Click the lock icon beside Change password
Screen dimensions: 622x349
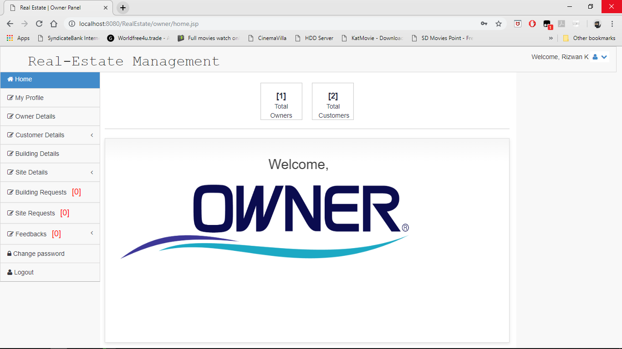pos(10,254)
